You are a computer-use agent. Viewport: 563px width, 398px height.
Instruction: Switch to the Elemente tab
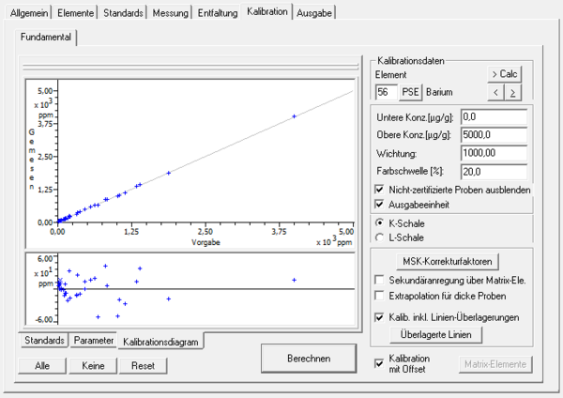click(x=75, y=13)
